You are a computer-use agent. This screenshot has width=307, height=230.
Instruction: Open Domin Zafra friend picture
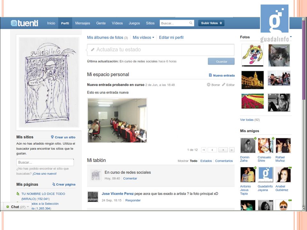pyautogui.click(x=248, y=146)
